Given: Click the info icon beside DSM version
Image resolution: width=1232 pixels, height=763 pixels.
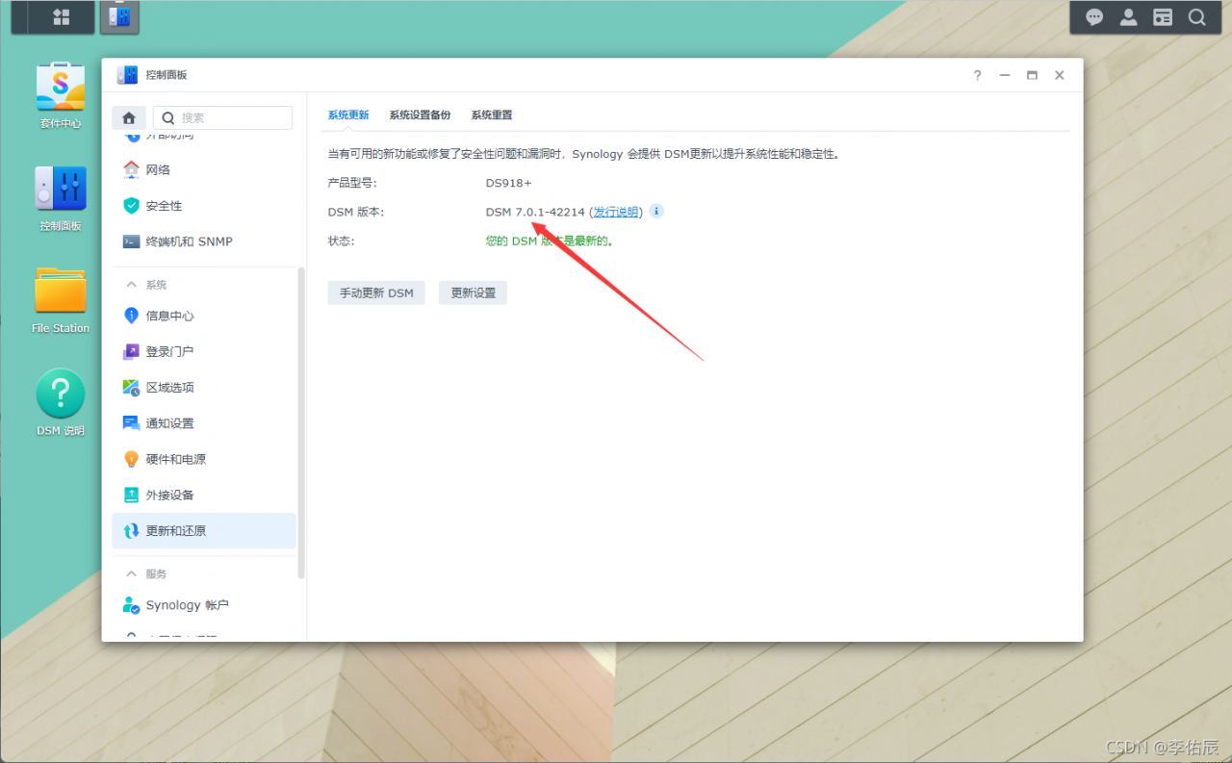Looking at the screenshot, I should pyautogui.click(x=656, y=211).
